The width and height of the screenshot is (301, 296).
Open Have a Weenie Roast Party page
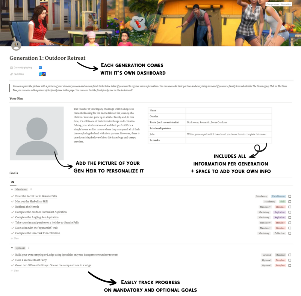click(31, 260)
